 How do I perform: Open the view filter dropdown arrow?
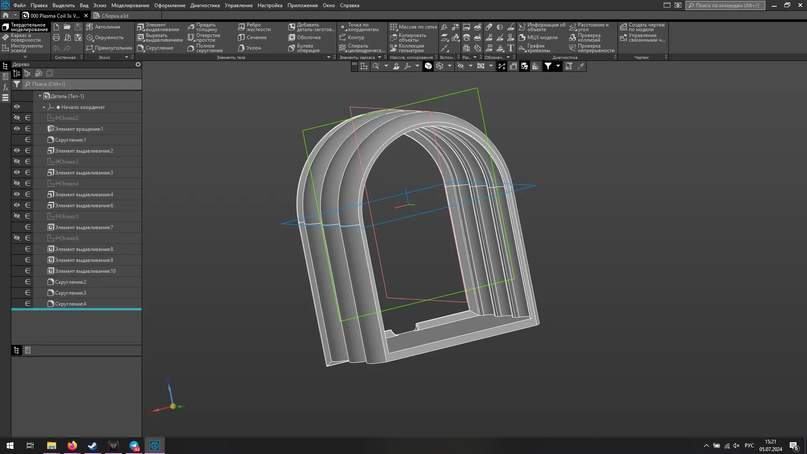[x=558, y=66]
